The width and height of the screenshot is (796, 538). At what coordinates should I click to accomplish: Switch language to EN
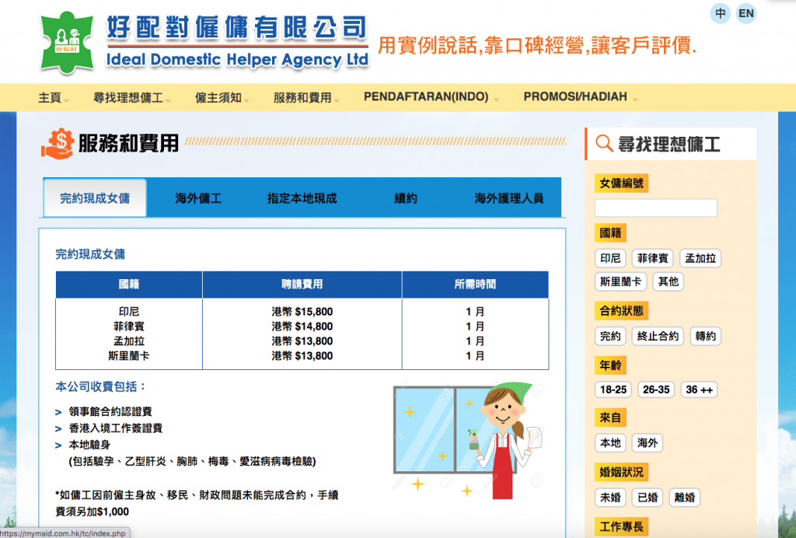pos(746,13)
